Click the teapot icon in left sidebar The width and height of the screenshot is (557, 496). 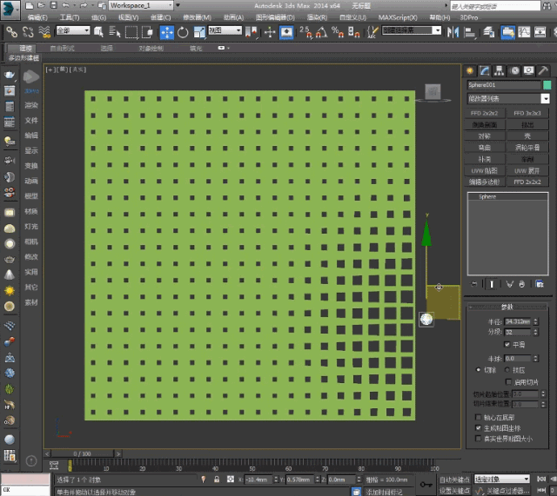tap(10, 75)
